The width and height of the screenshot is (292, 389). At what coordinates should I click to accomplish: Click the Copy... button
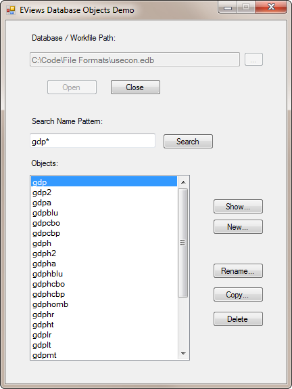click(x=238, y=295)
